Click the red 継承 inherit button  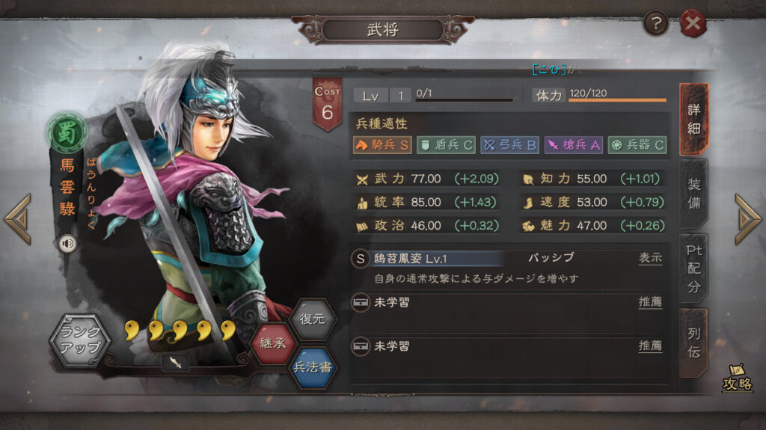click(x=273, y=343)
